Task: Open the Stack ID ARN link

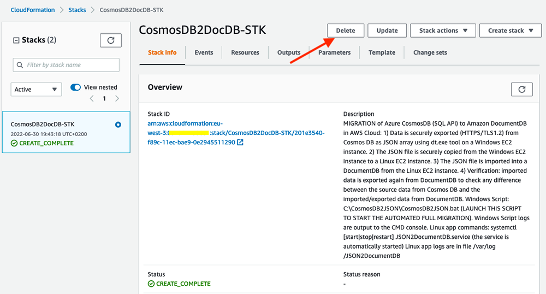Action: [x=236, y=133]
